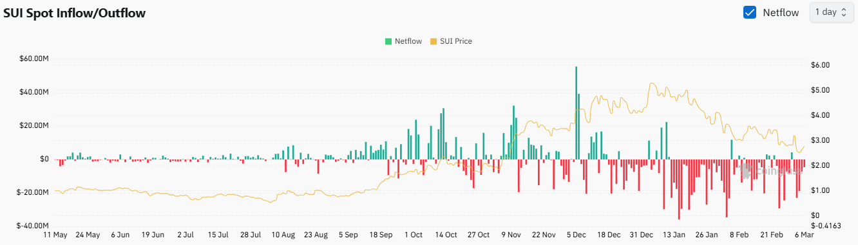This screenshot has width=858, height=245.
Task: Click the 14 Oct date label
Action: [446, 235]
